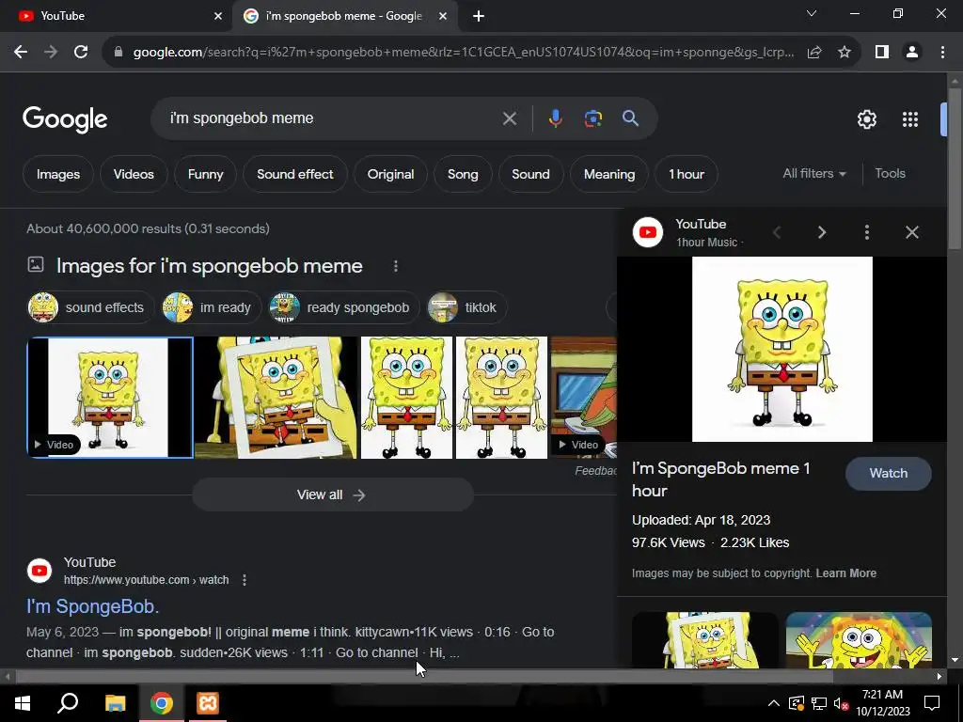
Task: Show hidden system tray icons
Action: point(774,703)
